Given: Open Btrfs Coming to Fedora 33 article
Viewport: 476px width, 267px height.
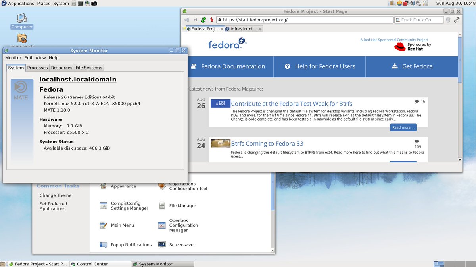Looking at the screenshot, I should (267, 144).
